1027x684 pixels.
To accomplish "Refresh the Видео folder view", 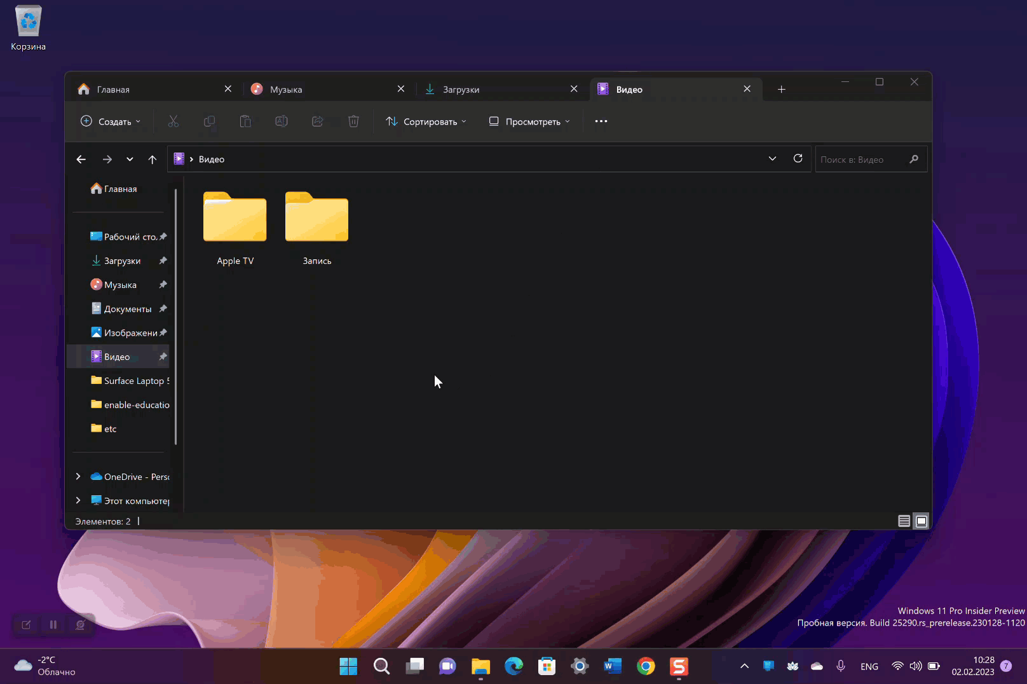I will tap(798, 159).
